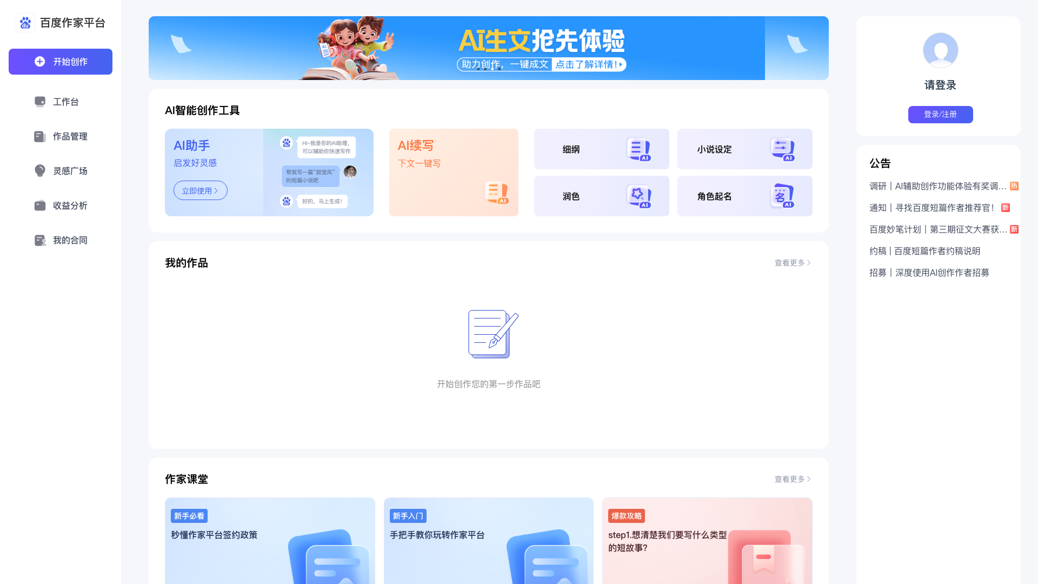Open announcement 调研｜AI辅助创作功能体验有奖调
Viewport: 1038px width, 584px height.
point(938,186)
